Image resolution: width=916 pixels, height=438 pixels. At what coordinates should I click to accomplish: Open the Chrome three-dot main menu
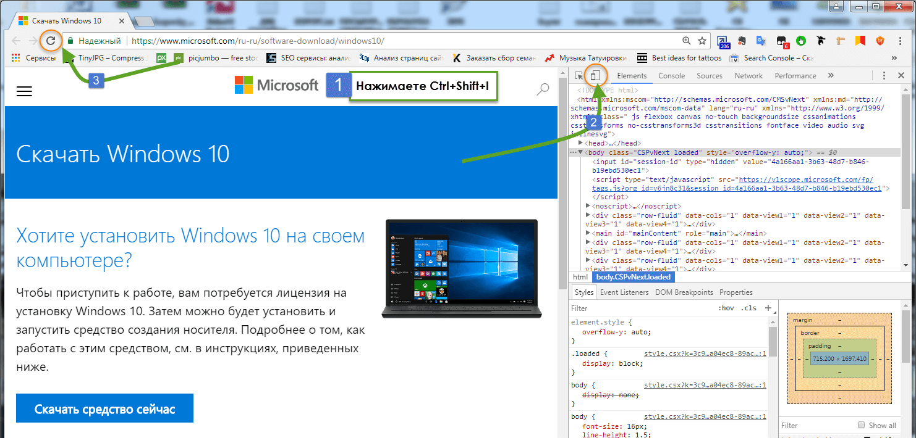point(901,41)
